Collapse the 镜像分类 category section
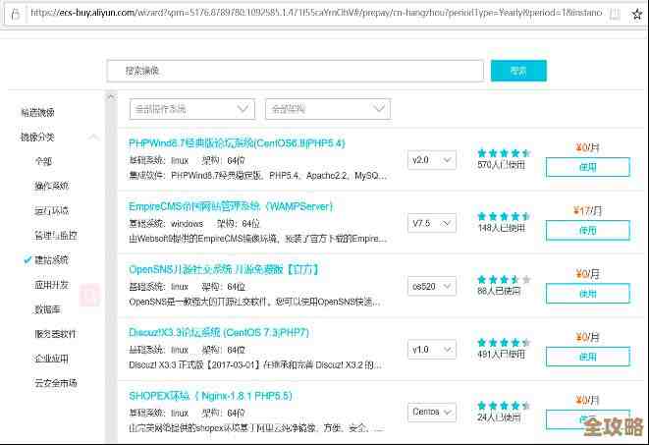This screenshot has height=445, width=649. click(93, 137)
